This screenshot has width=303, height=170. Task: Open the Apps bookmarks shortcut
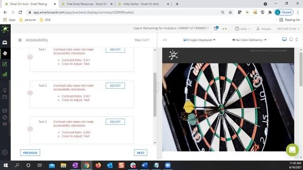pyautogui.click(x=9, y=20)
